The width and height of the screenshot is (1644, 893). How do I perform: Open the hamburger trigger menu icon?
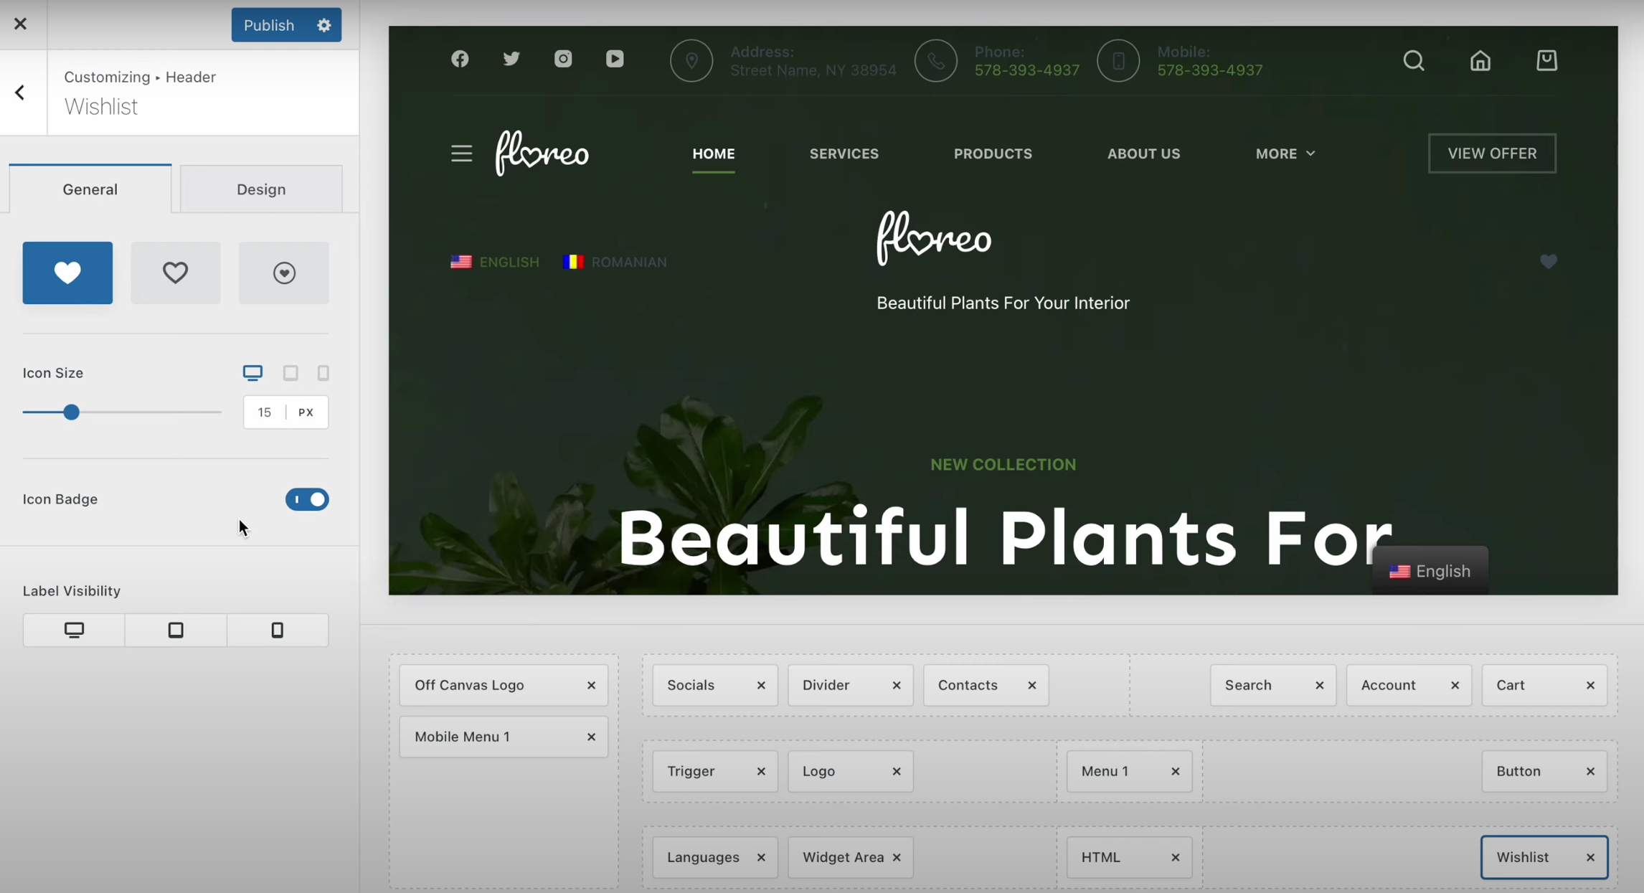pos(461,153)
